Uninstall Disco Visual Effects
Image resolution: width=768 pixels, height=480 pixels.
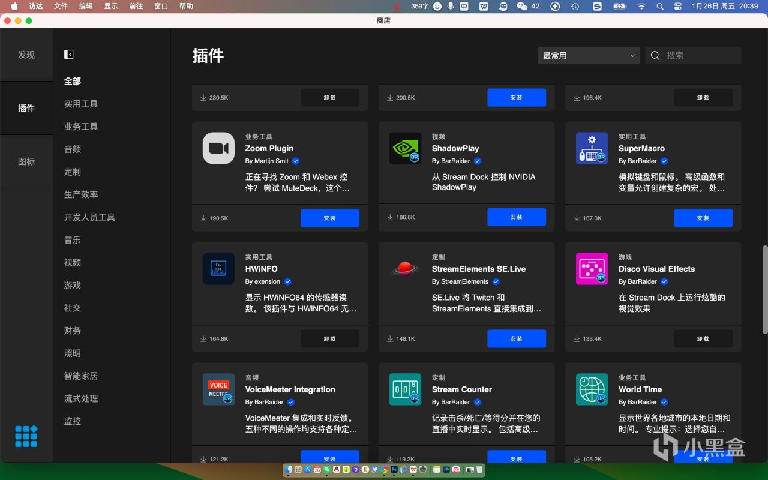pyautogui.click(x=703, y=338)
